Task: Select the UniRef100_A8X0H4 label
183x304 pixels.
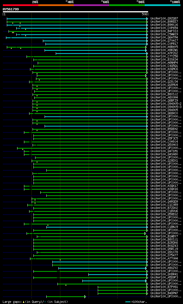Action: 164,98
